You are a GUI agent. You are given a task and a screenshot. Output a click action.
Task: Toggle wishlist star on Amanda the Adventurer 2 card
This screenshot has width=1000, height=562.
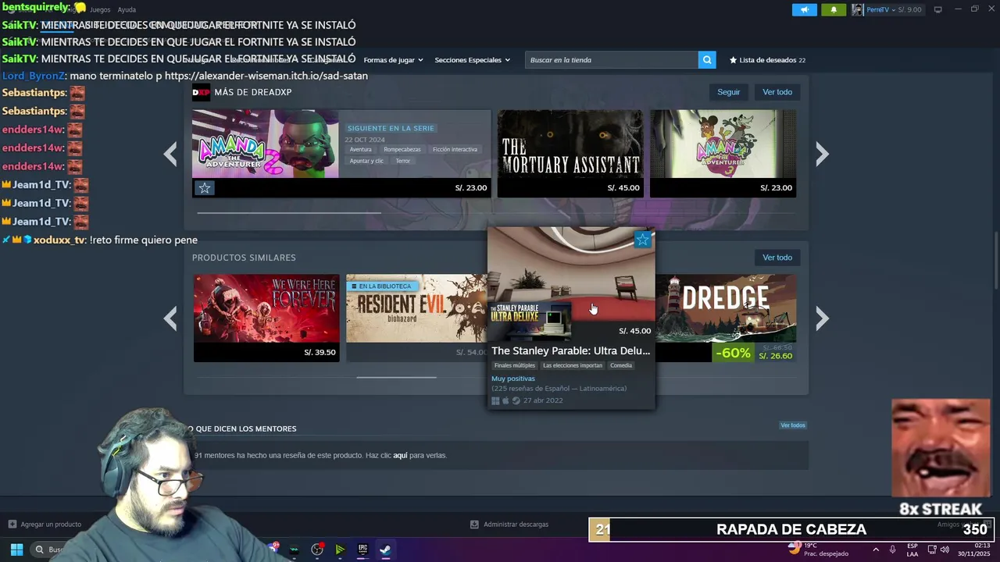[204, 187]
